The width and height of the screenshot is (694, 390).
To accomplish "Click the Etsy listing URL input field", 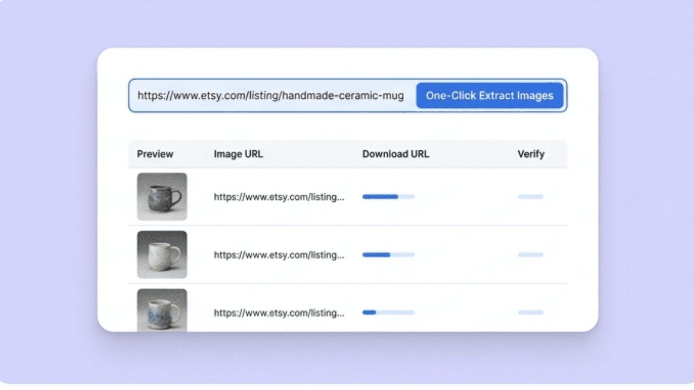I will click(x=271, y=96).
